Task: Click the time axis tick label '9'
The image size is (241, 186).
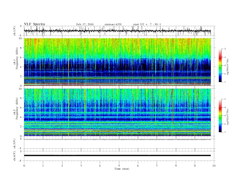Action: pos(195,166)
